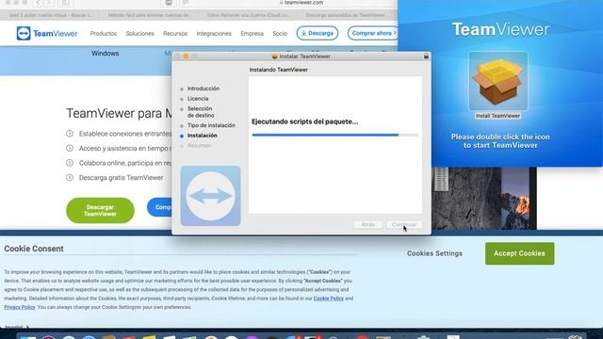Image resolution: width=603 pixels, height=339 pixels.
Task: Open Recursos menu on TeamViewer website
Action: point(175,34)
